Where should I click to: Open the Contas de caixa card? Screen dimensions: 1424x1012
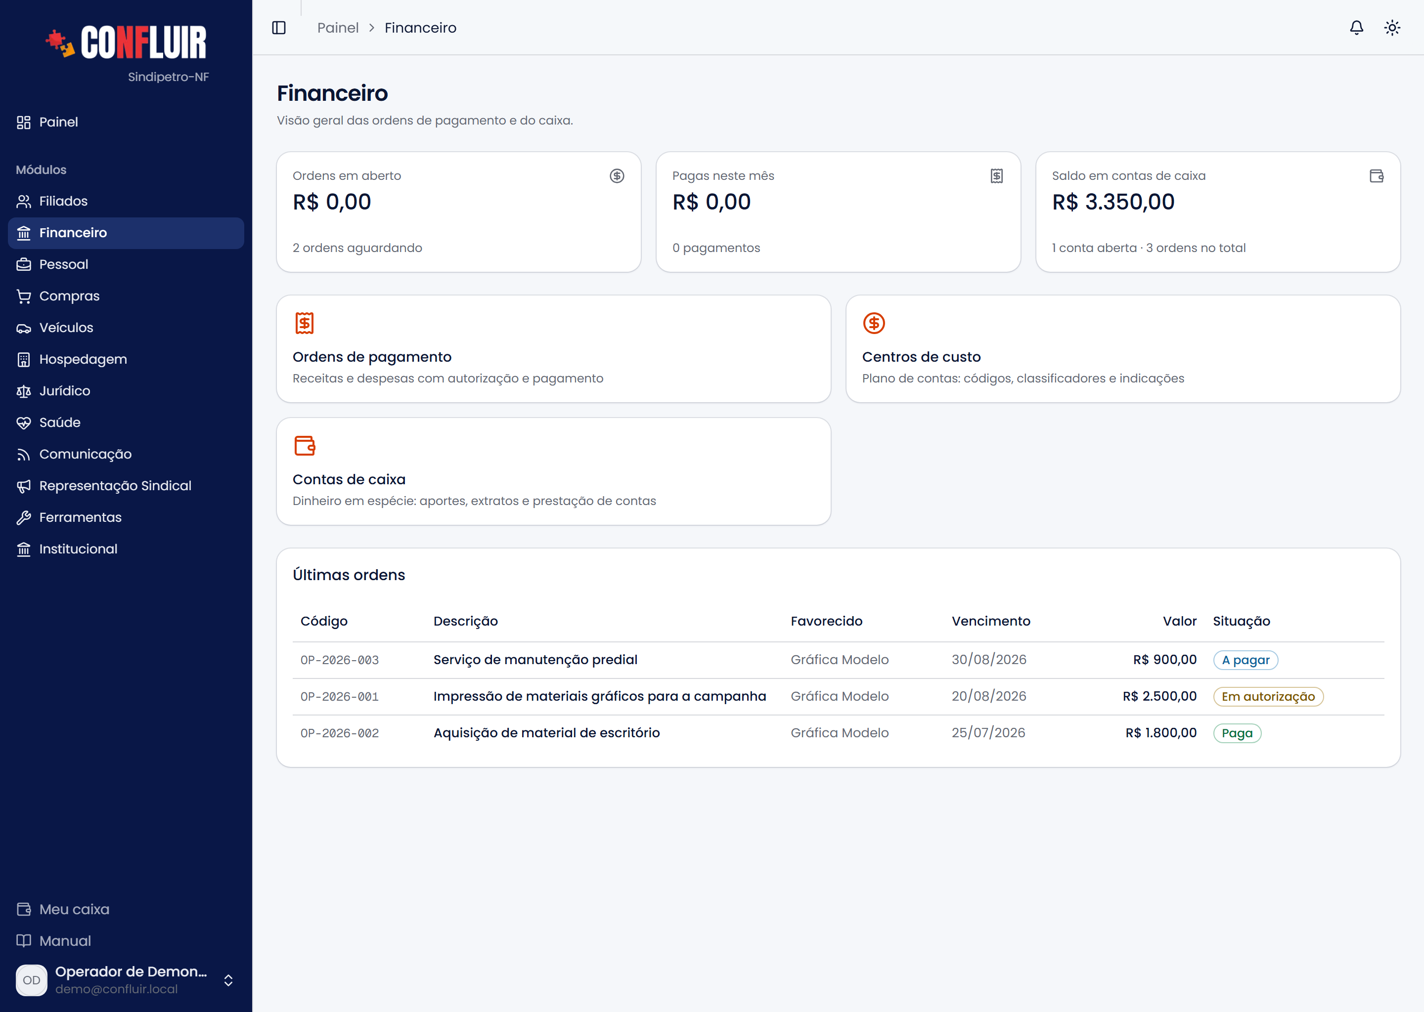(554, 472)
